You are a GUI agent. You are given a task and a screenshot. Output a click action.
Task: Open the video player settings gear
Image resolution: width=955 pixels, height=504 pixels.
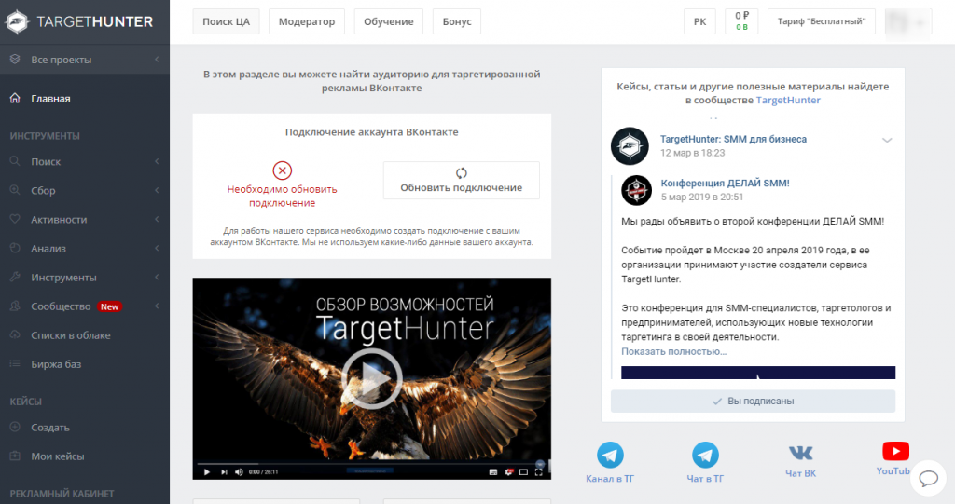pos(509,471)
